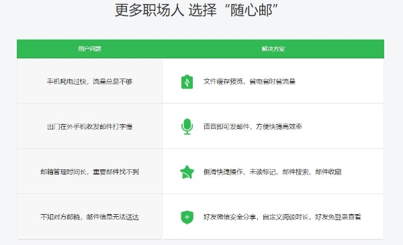403x245 pixels.
Task: Select the 用户问题 column header
Action: click(90, 49)
